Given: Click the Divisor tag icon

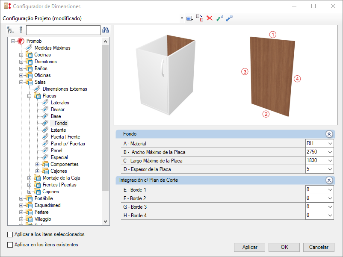Looking at the screenshot, I should pos(45,109).
